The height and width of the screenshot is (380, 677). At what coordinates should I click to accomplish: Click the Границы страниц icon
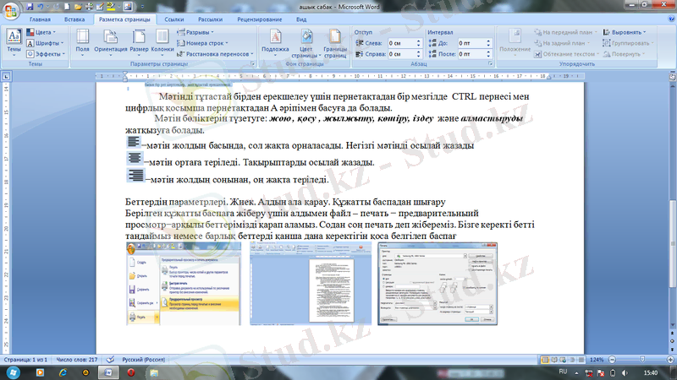(x=334, y=40)
